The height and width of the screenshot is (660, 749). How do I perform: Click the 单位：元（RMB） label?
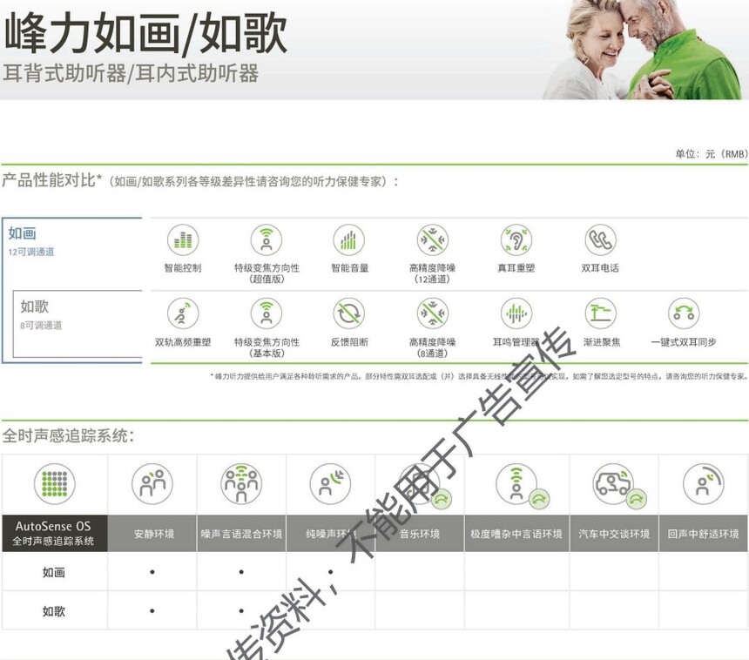pos(712,154)
